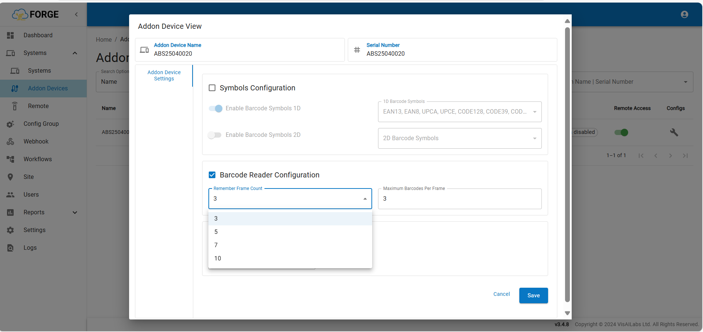Click the Configs wrench icon
The width and height of the screenshot is (703, 332).
[x=674, y=132]
